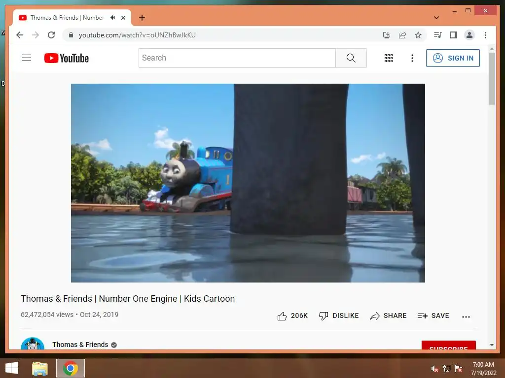The width and height of the screenshot is (505, 378).
Task: Open the YouTube apps grid
Action: click(389, 58)
